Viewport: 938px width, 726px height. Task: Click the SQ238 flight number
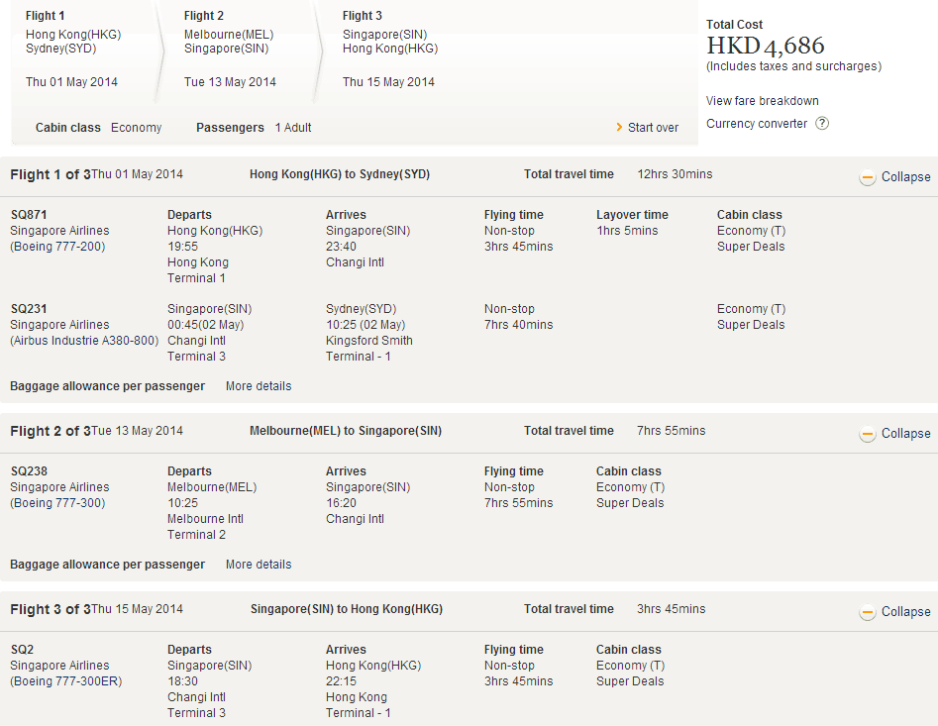point(29,471)
